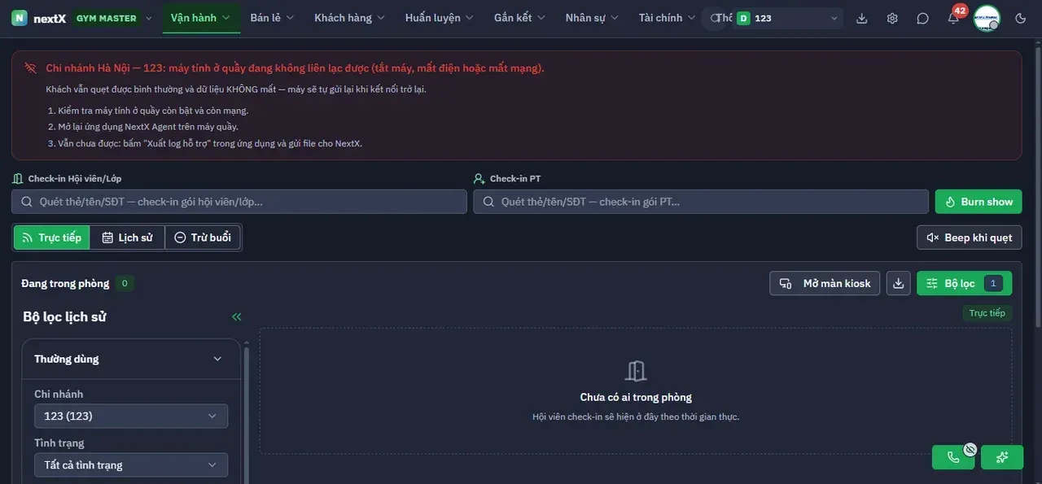The height and width of the screenshot is (484, 1042).
Task: Click the Trực tiếp status badge
Action: pos(987,313)
